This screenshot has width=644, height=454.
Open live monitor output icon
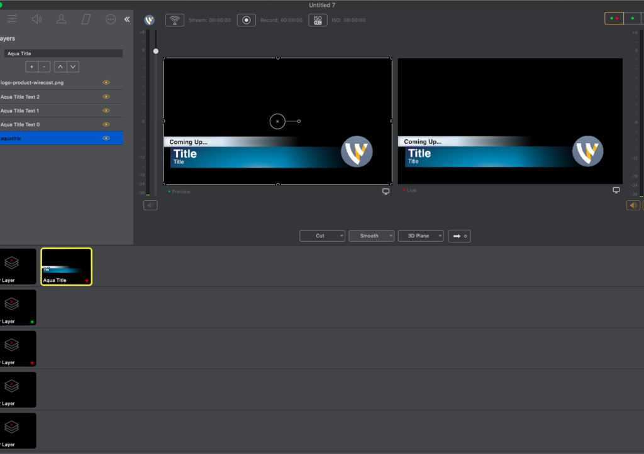616,190
